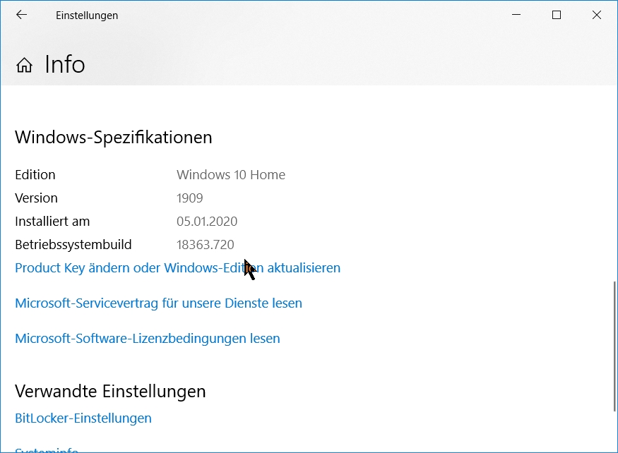Click the Betriebssystembuild label

click(x=73, y=245)
